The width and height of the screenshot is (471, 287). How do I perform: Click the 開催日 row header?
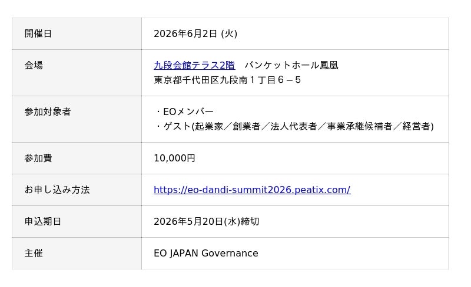(38, 33)
